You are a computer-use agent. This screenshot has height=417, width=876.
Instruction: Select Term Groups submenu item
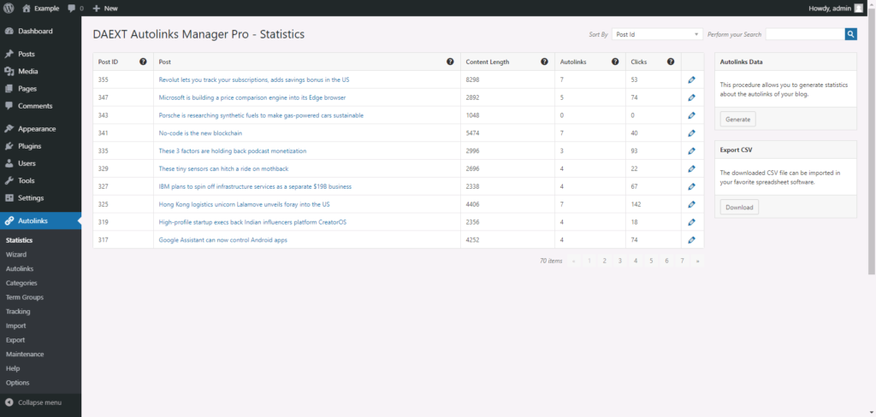(x=25, y=297)
